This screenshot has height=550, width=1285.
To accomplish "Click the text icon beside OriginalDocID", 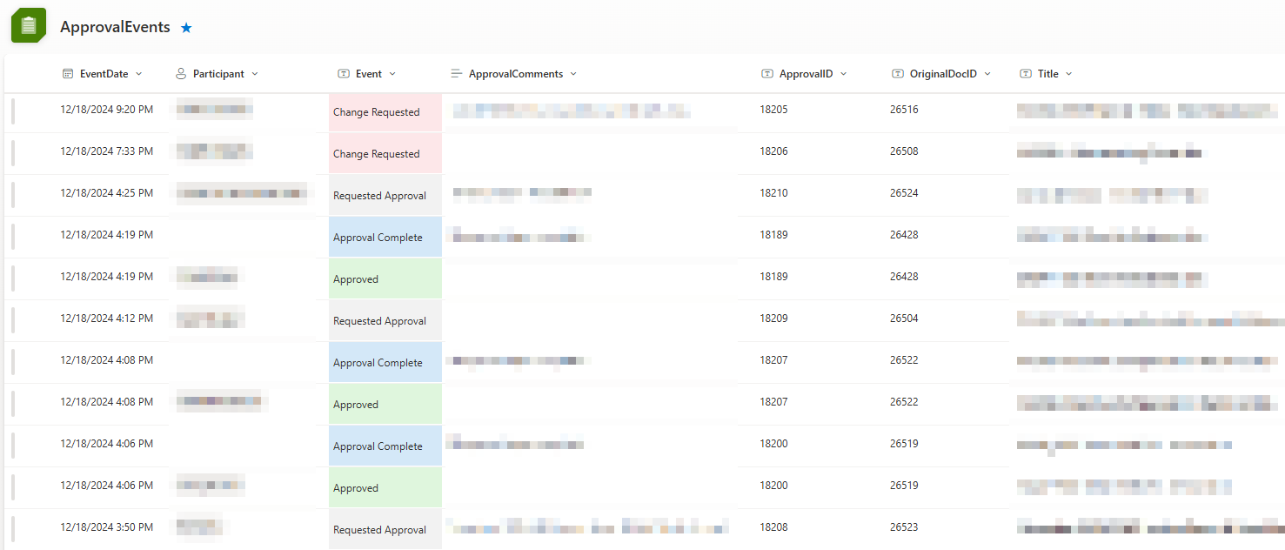I will [x=898, y=74].
